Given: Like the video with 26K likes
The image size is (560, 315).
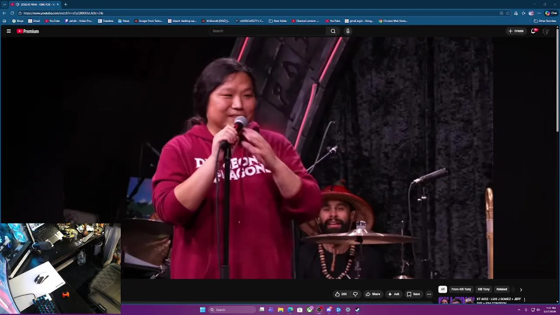Looking at the screenshot, I should click(x=341, y=294).
